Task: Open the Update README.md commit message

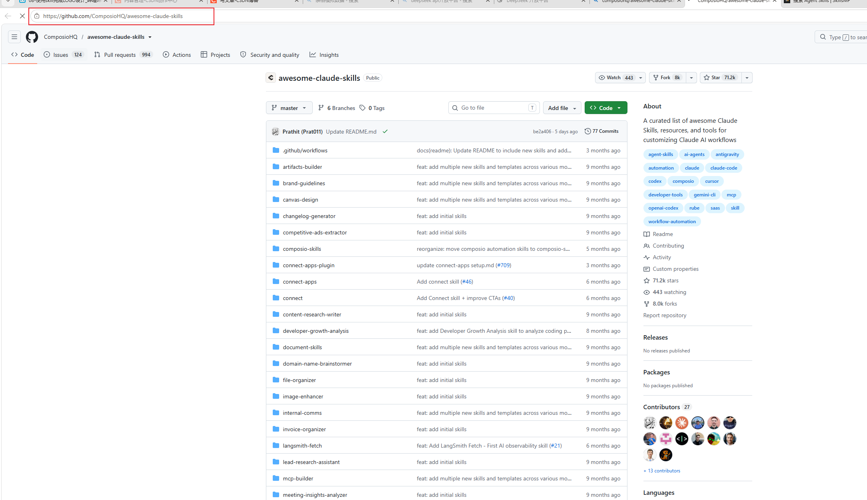Action: click(x=351, y=132)
